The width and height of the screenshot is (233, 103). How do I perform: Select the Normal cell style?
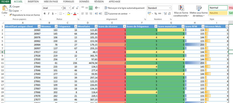coord(218,8)
